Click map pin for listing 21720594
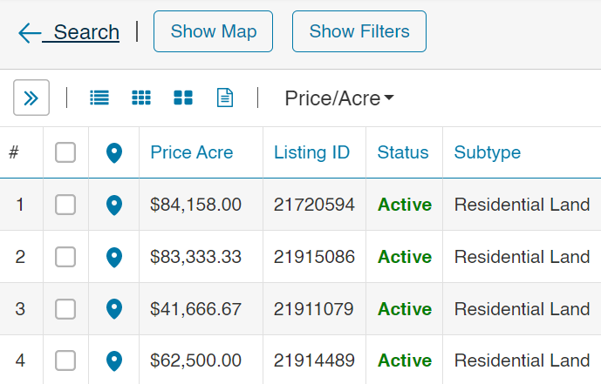601x384 pixels. coord(114,205)
